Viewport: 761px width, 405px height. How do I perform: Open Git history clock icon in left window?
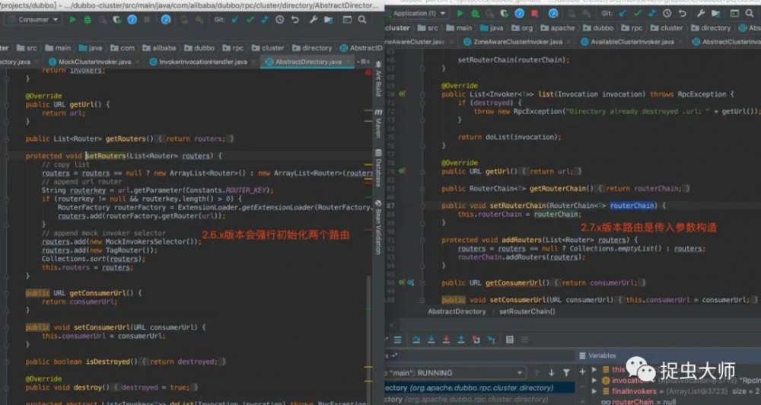coord(279,20)
